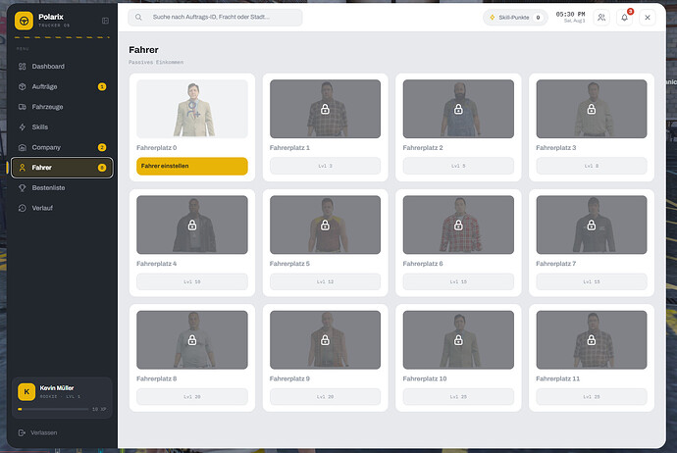This screenshot has height=453, width=677.
Task: Click the lock icon on Fahrerplatz 5
Action: coord(325,225)
